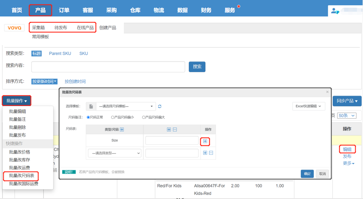Open the 请选择尺码模板 dropdown
This screenshot has height=199, width=363.
(x=125, y=106)
